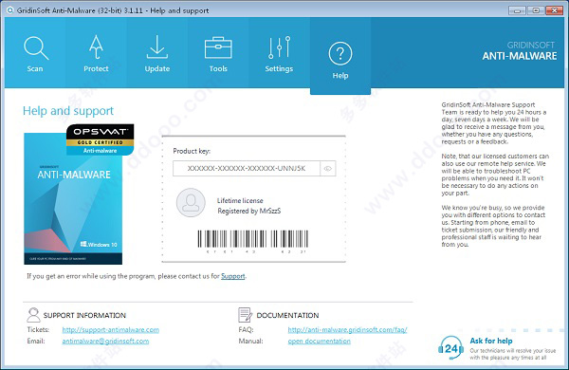Maximize the GridinSoft Anti-Malware window
This screenshot has height=370, width=569.
tap(536, 10)
